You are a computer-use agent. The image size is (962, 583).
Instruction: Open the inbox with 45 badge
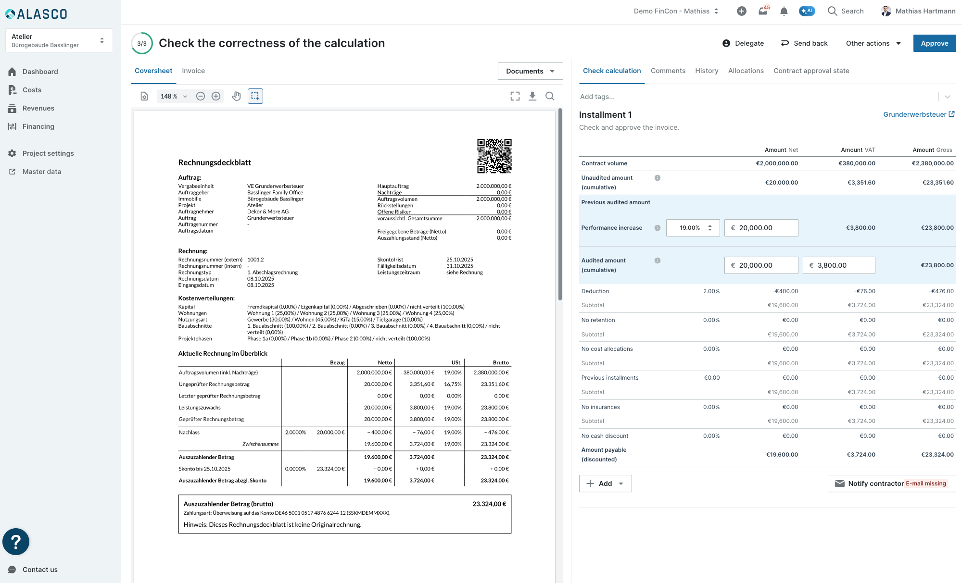[763, 11]
